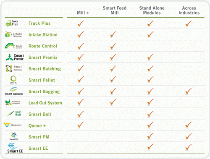Open the Smart Belt text link
The height and width of the screenshot is (159, 210).
40,114
